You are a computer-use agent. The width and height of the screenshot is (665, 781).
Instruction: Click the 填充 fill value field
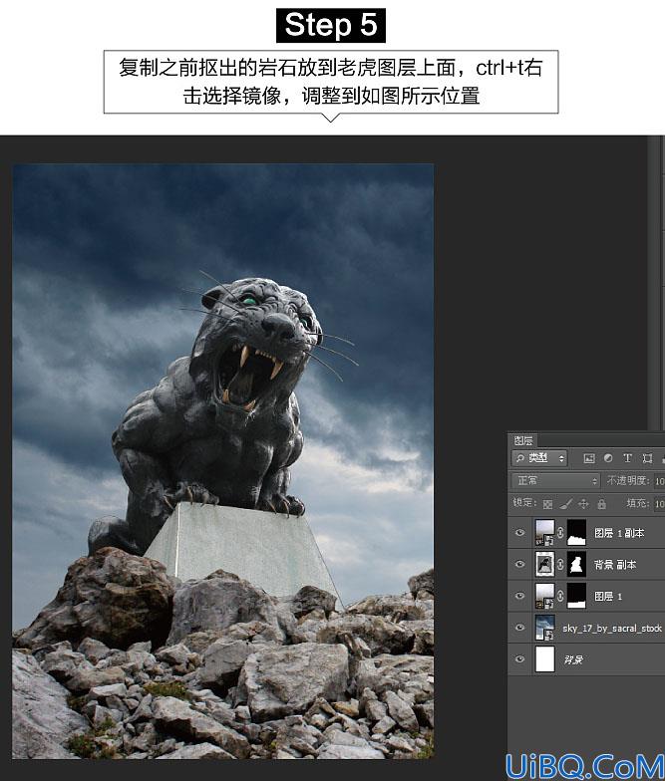pyautogui.click(x=659, y=504)
